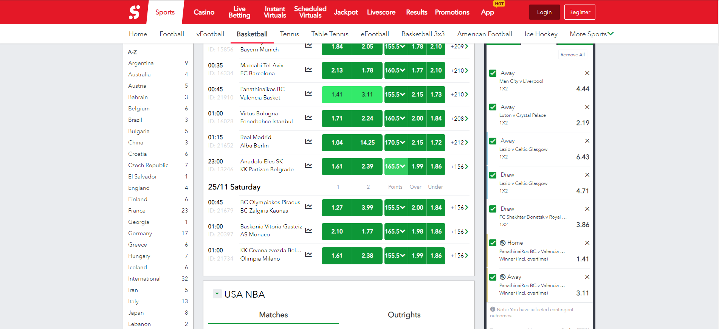The width and height of the screenshot is (719, 329).
Task: Click the contingent outcomes note info icon
Action: 493,309
